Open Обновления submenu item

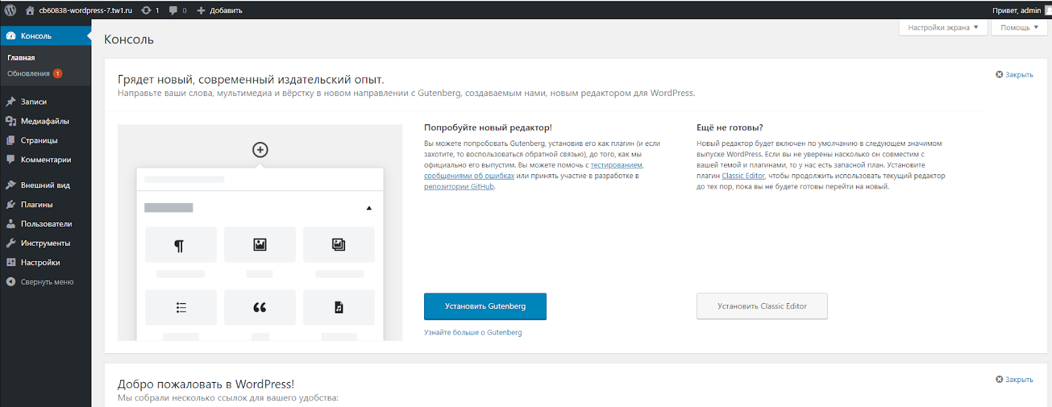tap(29, 74)
